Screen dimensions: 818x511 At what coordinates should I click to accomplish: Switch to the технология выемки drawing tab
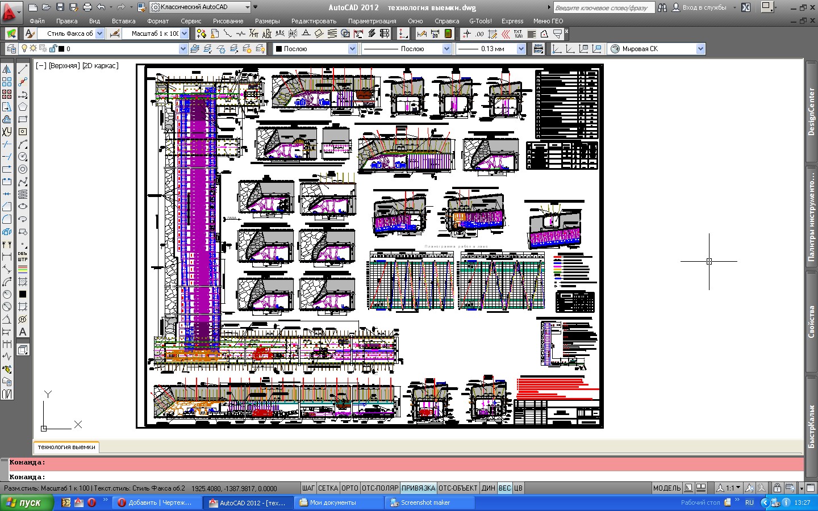[x=66, y=447]
